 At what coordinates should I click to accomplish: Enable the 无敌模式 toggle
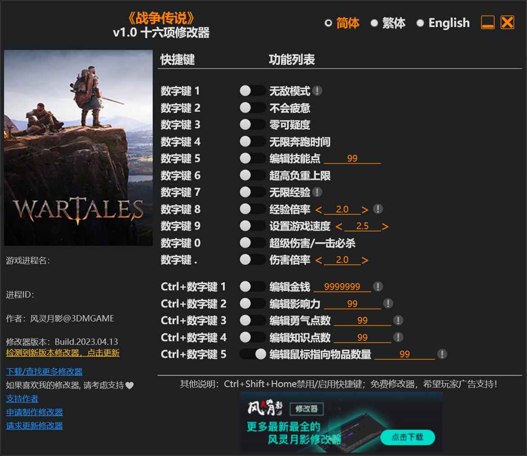(x=252, y=91)
